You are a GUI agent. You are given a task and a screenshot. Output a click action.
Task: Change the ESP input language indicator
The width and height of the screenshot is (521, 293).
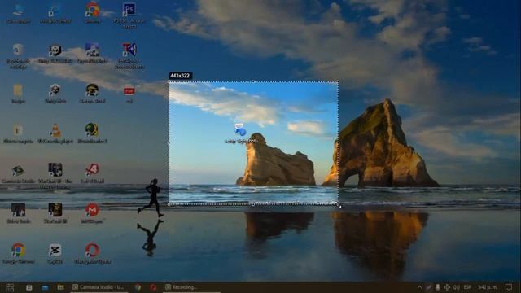467,287
